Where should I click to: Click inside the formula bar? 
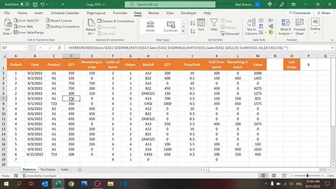pos(197,48)
